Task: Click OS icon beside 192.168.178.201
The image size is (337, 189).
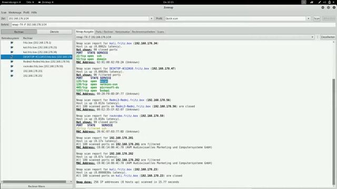Action: point(12,71)
